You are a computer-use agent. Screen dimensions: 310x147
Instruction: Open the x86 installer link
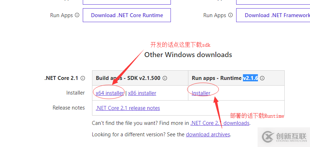[142, 93]
